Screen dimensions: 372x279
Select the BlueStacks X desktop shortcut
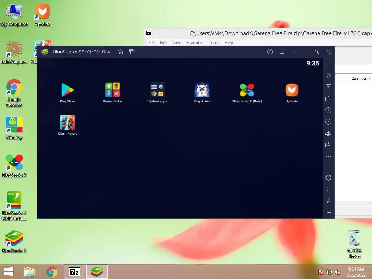14,166
